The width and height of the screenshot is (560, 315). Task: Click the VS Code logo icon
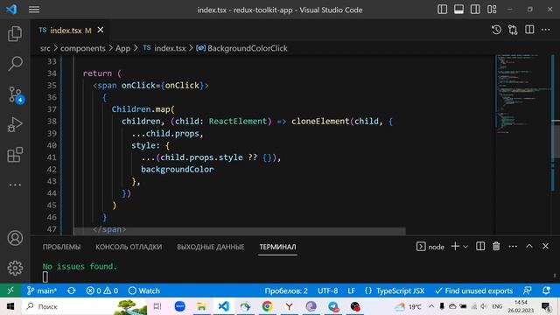11,10
